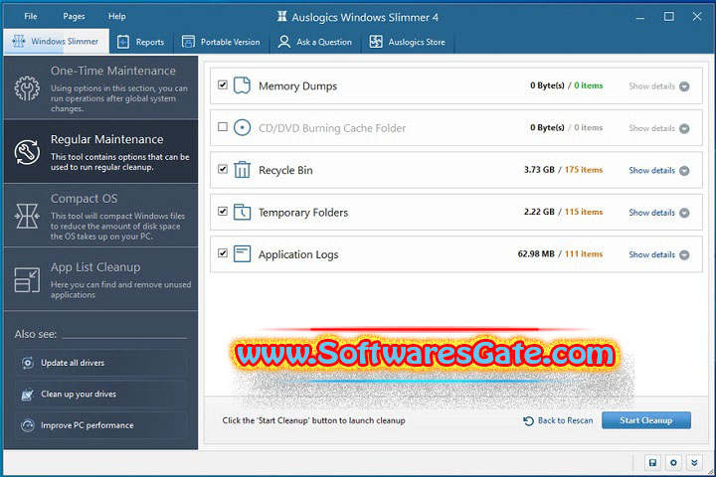Open the Help menu

(117, 17)
